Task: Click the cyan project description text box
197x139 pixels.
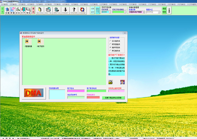Action: click(57, 94)
